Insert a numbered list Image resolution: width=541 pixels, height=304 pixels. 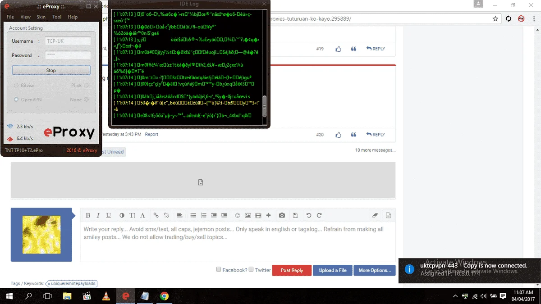203,216
